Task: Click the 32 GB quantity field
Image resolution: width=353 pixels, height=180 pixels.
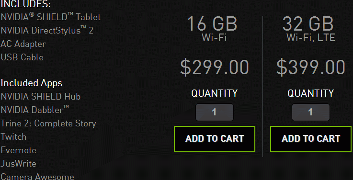Action: click(x=311, y=112)
